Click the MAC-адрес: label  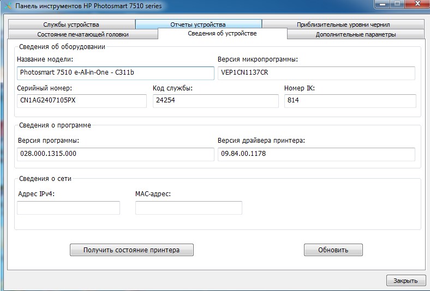pos(153,194)
